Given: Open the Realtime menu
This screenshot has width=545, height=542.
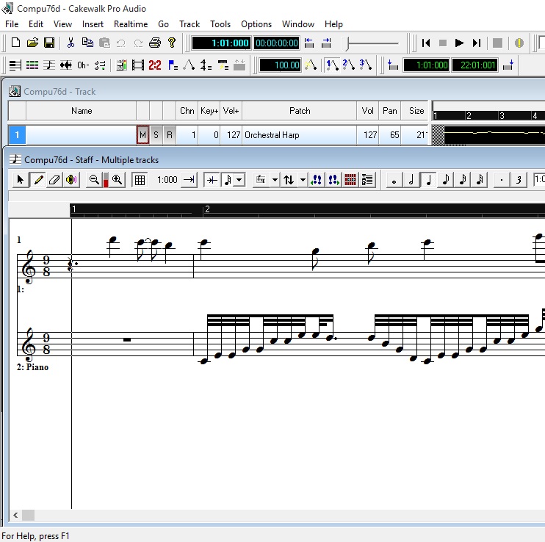Looking at the screenshot, I should pyautogui.click(x=131, y=24).
